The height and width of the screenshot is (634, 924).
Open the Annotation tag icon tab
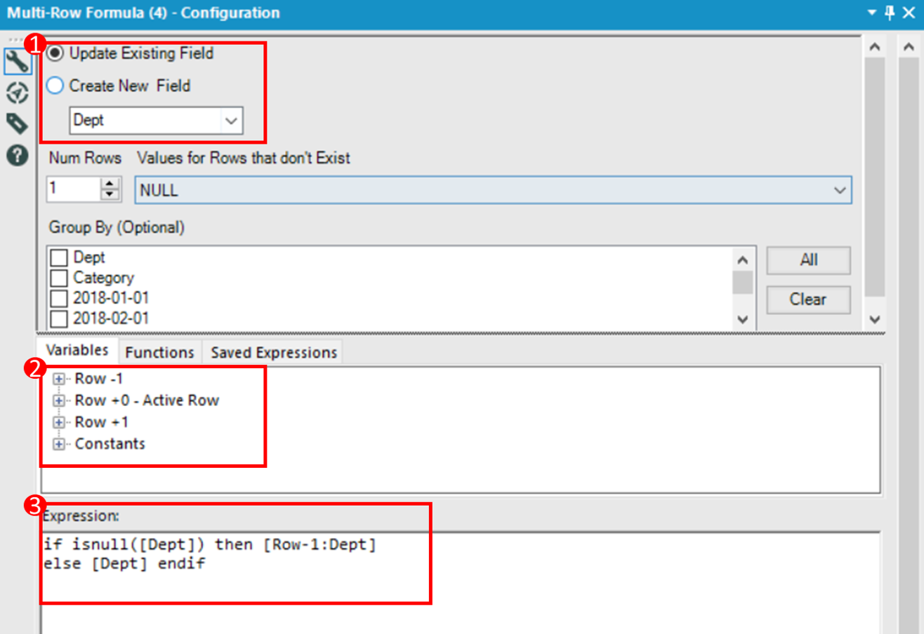point(17,123)
